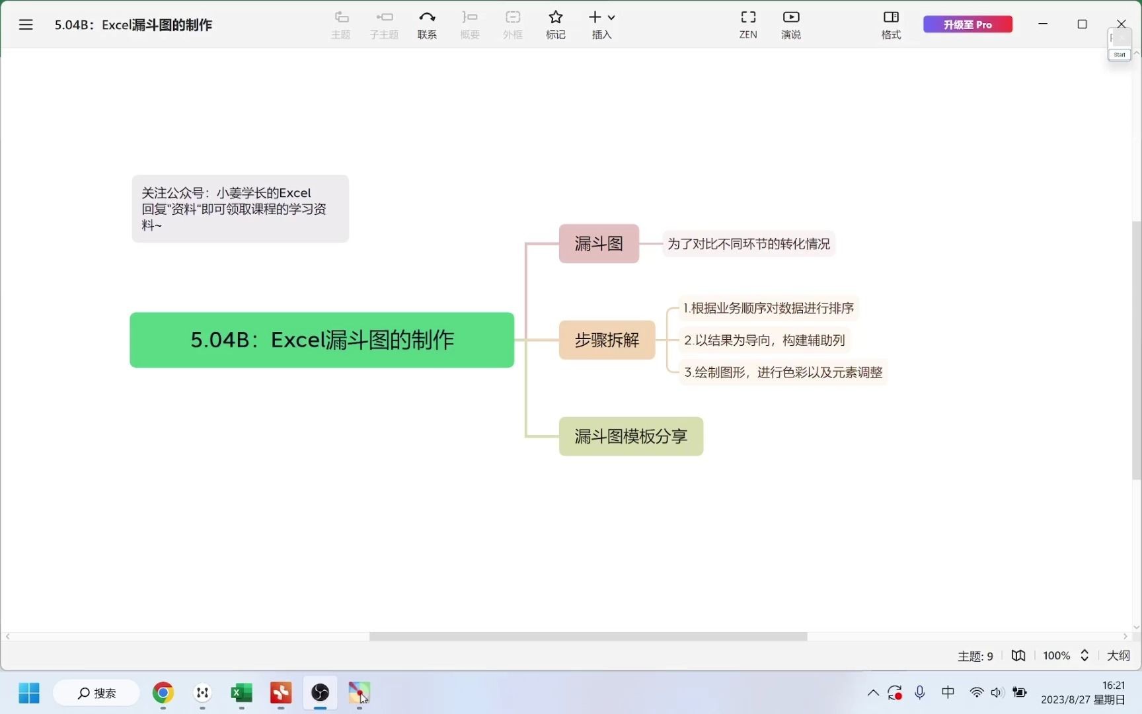Click the horizontal scrollbar right arrow
This screenshot has height=714, width=1142.
(1125, 637)
